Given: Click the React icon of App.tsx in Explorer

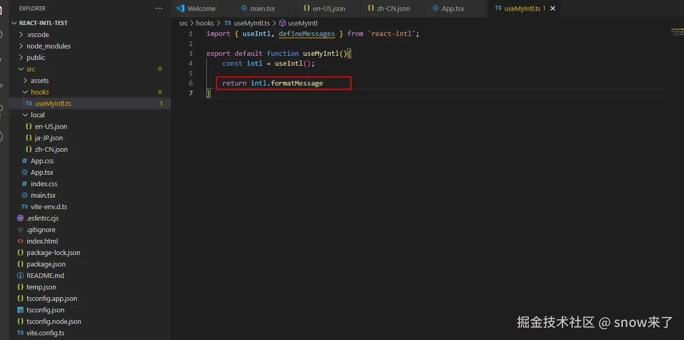Looking at the screenshot, I should coord(25,172).
